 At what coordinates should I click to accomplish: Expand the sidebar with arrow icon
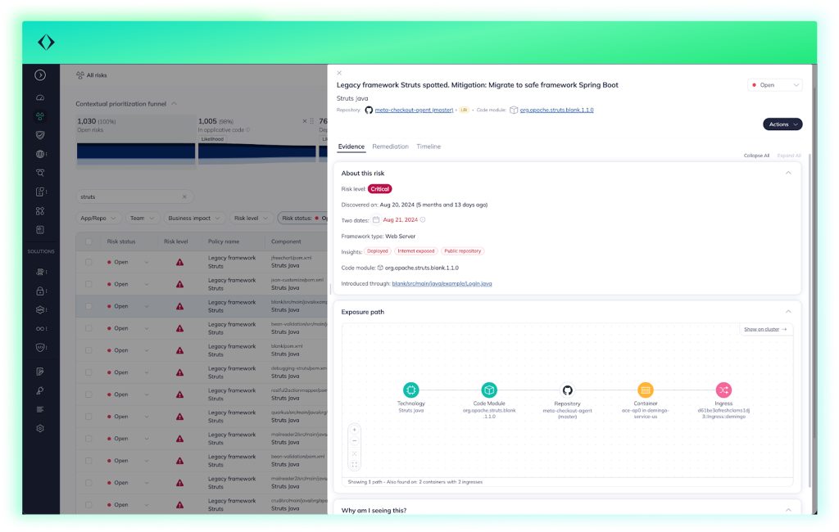[40, 75]
